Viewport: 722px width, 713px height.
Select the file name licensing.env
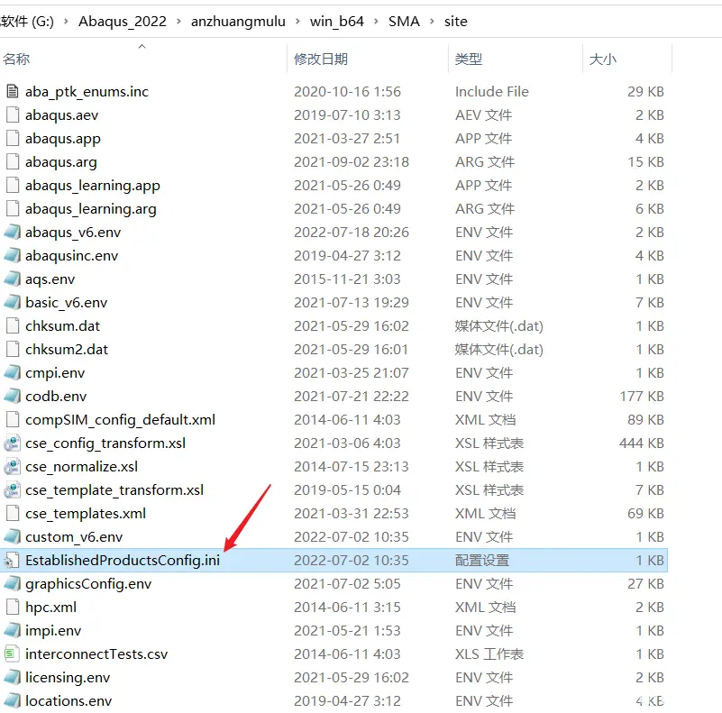coord(68,678)
